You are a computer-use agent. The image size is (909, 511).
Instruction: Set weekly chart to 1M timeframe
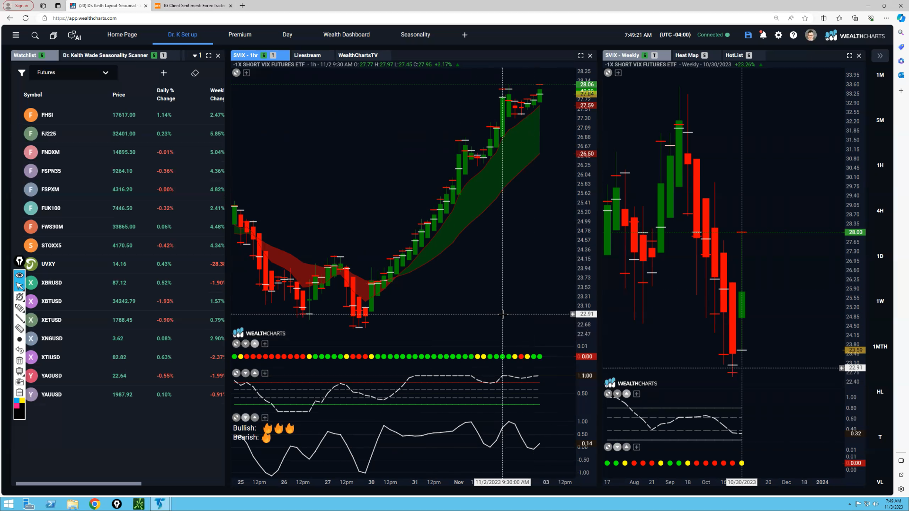click(x=880, y=75)
